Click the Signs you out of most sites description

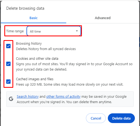click(x=74, y=67)
